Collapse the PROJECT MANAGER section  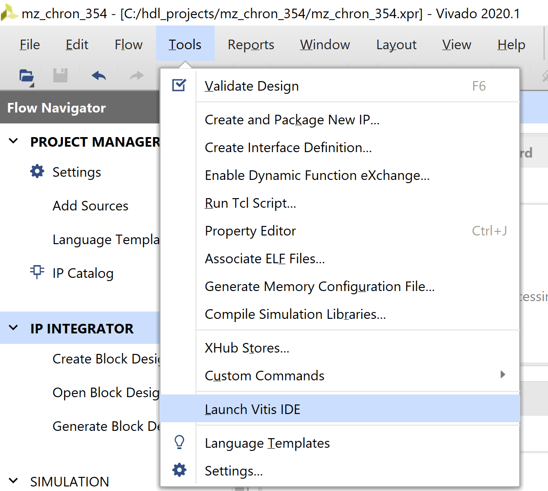(x=14, y=142)
